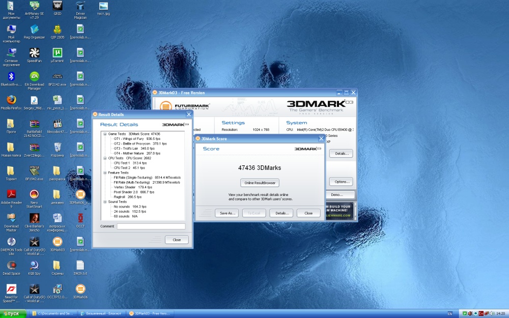Select the 24 sounds result row

pyautogui.click(x=130, y=212)
